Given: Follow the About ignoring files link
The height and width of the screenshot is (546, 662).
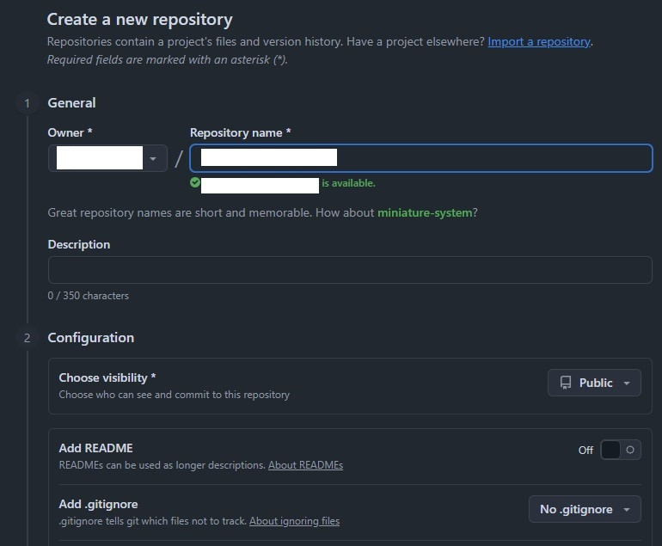Looking at the screenshot, I should point(294,521).
